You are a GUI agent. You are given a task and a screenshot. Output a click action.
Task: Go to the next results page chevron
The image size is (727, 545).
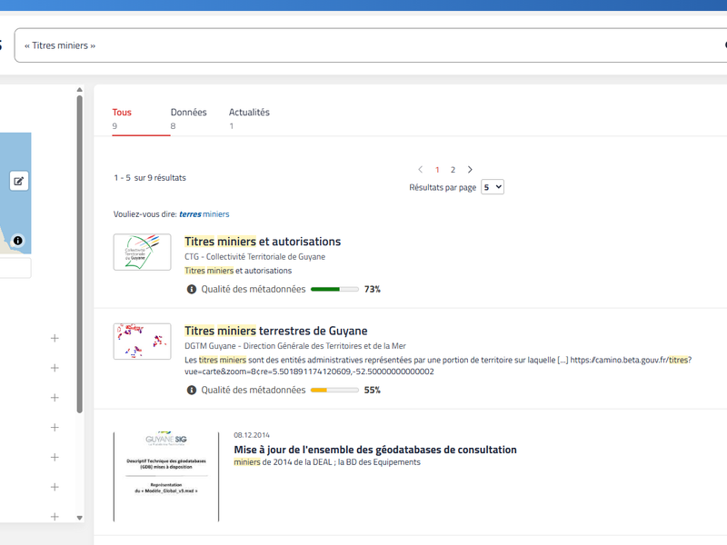(x=470, y=170)
